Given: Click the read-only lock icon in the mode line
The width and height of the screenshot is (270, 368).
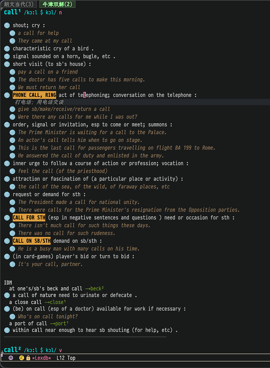Looking at the screenshot, I should point(28,358).
